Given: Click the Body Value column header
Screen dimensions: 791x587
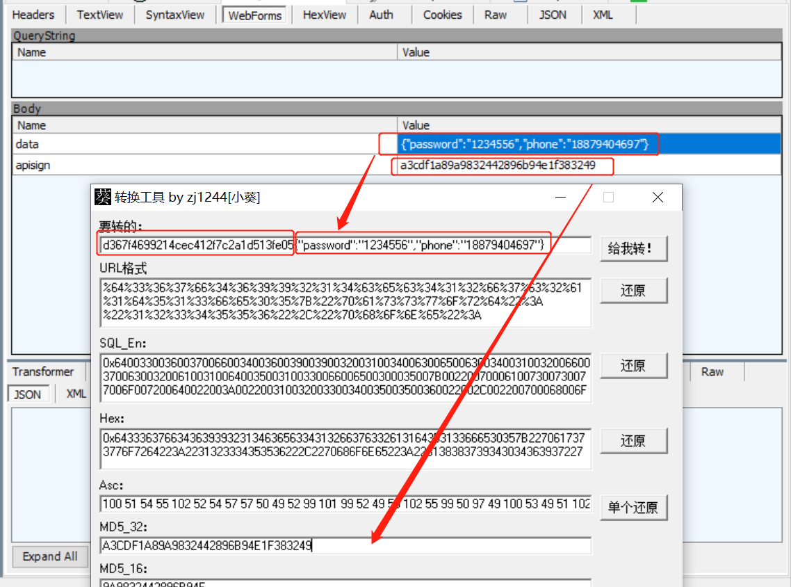Looking at the screenshot, I should [589, 125].
